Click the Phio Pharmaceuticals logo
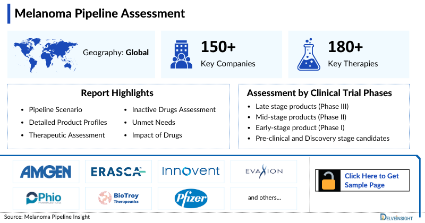 pos(44,199)
